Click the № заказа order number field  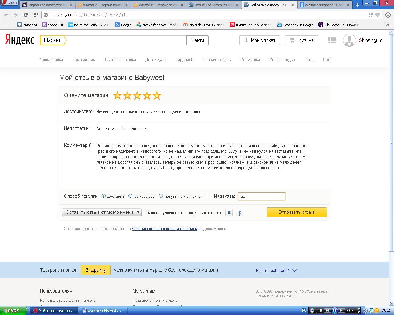pyautogui.click(x=261, y=196)
